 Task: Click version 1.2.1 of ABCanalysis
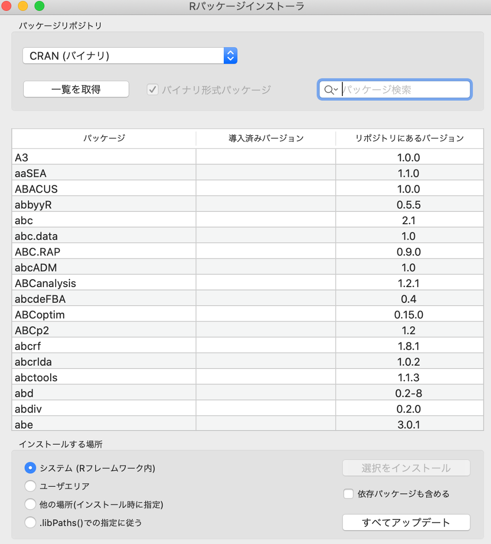409,283
